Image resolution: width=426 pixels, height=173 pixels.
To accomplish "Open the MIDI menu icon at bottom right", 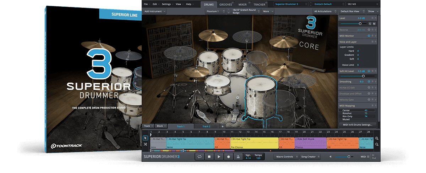I will (368, 156).
